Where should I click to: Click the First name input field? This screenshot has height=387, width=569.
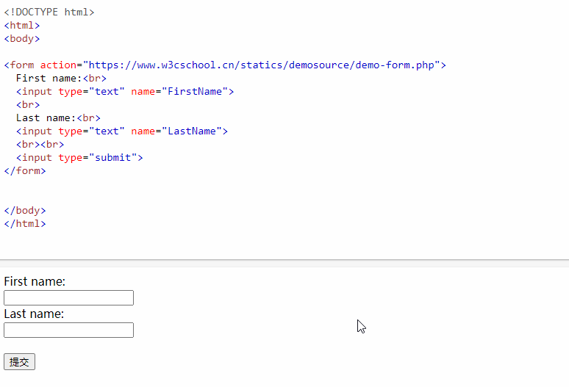[68, 297]
